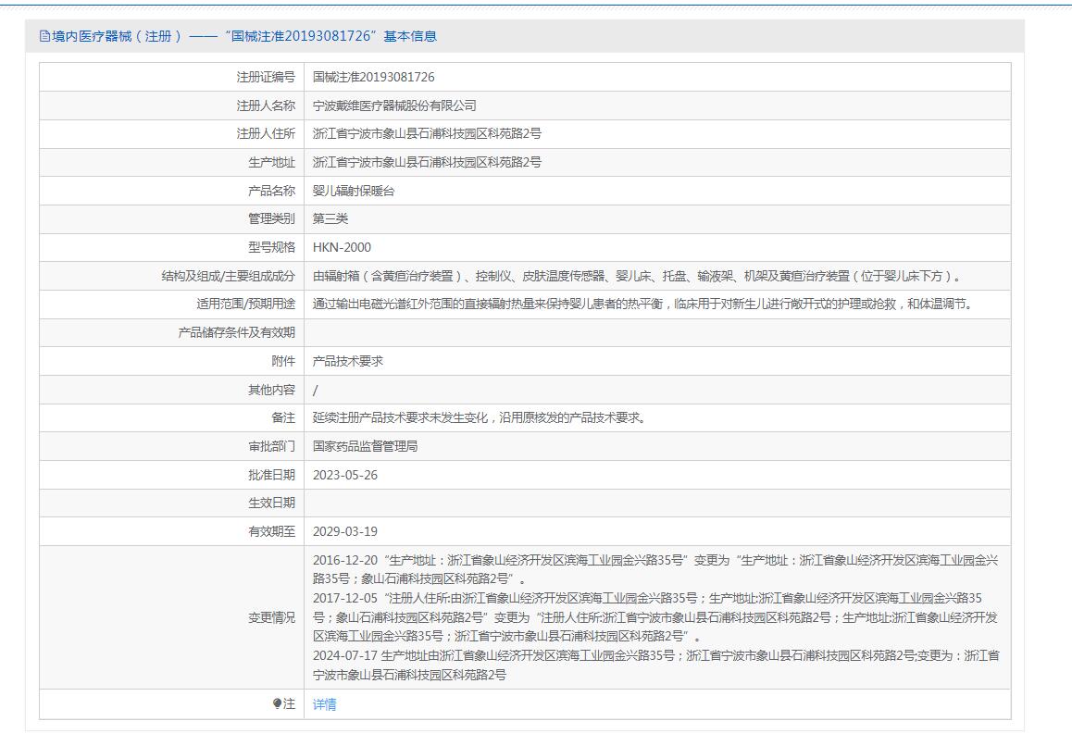1072x746 pixels.
Task: Select the product name 婴儿辐射保暖台
Action: (354, 191)
